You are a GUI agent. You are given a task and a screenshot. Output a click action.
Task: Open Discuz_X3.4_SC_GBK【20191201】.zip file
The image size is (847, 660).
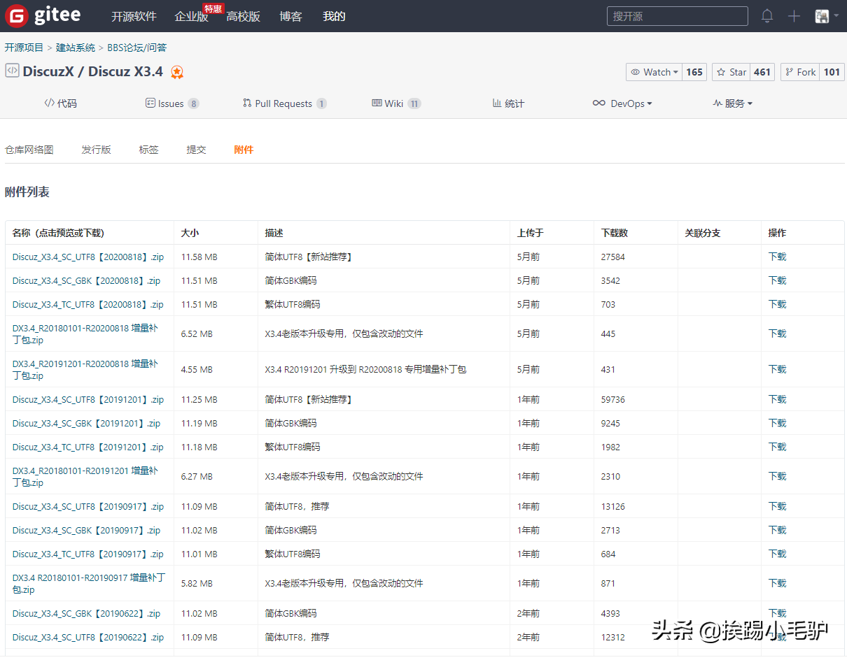click(x=86, y=423)
